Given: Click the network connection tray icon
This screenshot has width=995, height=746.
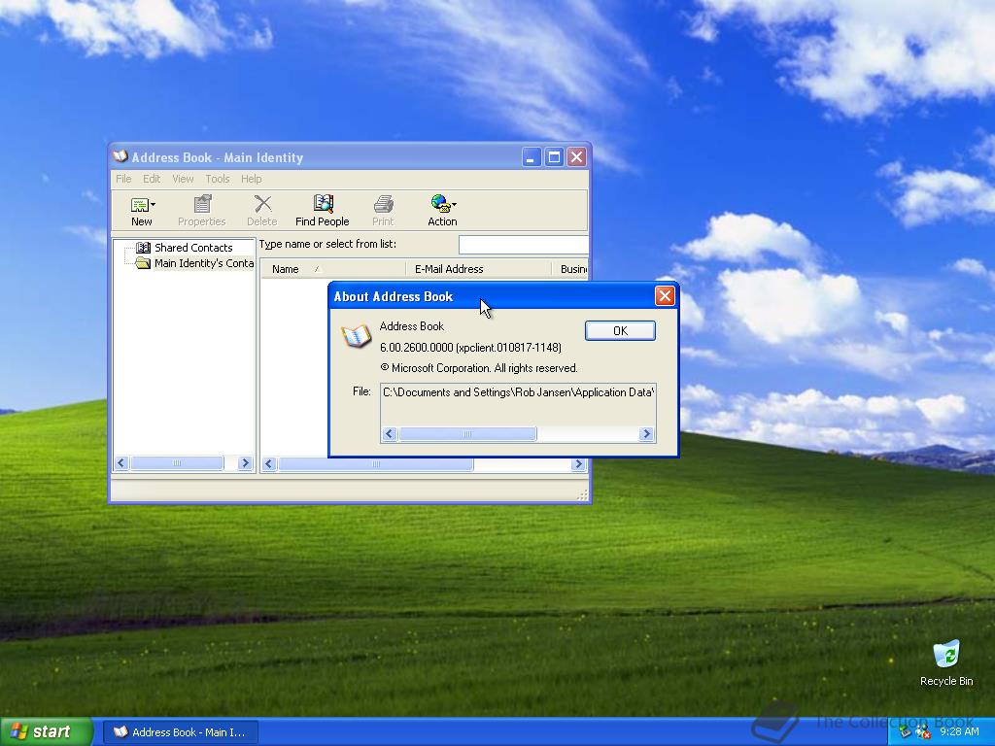Looking at the screenshot, I should pyautogui.click(x=906, y=732).
